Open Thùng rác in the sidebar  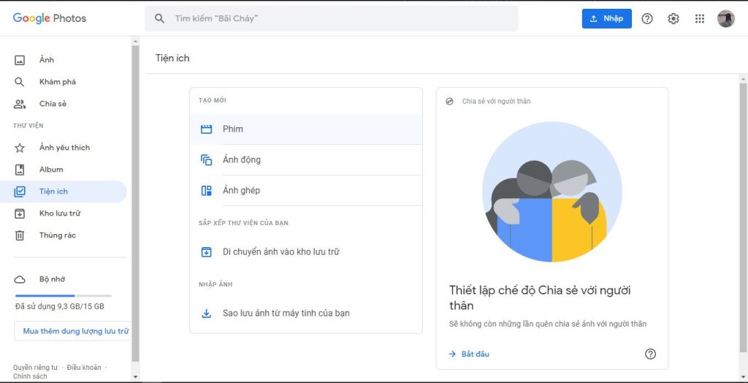57,235
